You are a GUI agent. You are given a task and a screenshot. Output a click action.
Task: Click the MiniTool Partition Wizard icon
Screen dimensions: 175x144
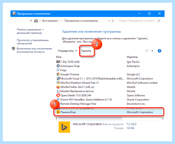pyautogui.click(x=58, y=83)
